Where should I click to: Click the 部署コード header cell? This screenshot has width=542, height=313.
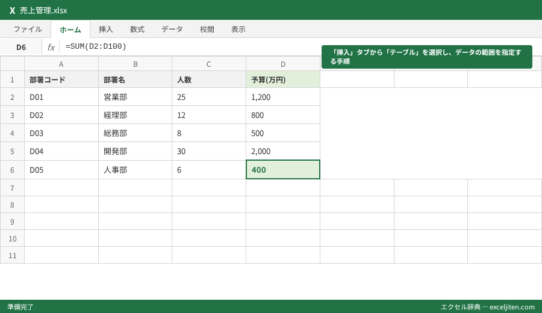pos(61,79)
